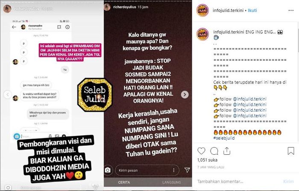Screen dimensions: 299x191
Task: Click the 1,051 suka likes count
Action: point(207,160)
